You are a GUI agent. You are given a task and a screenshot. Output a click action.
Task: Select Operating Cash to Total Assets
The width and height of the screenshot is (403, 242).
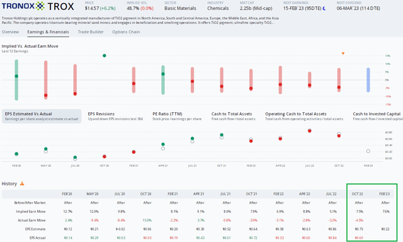(304, 116)
